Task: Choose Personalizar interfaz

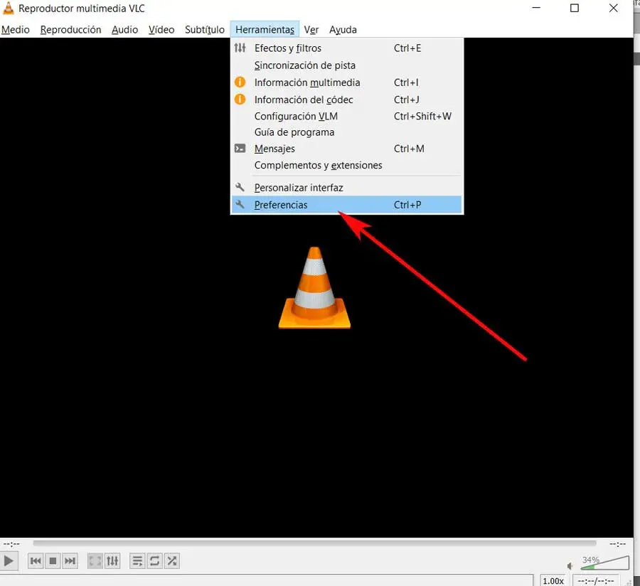Action: [347, 188]
